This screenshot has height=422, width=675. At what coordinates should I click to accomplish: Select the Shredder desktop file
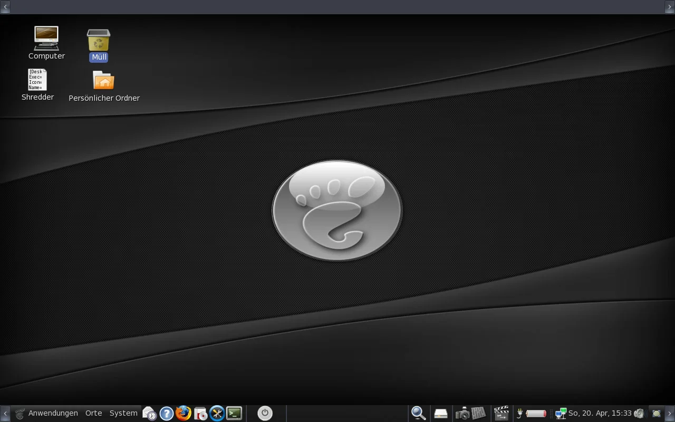[x=37, y=80]
